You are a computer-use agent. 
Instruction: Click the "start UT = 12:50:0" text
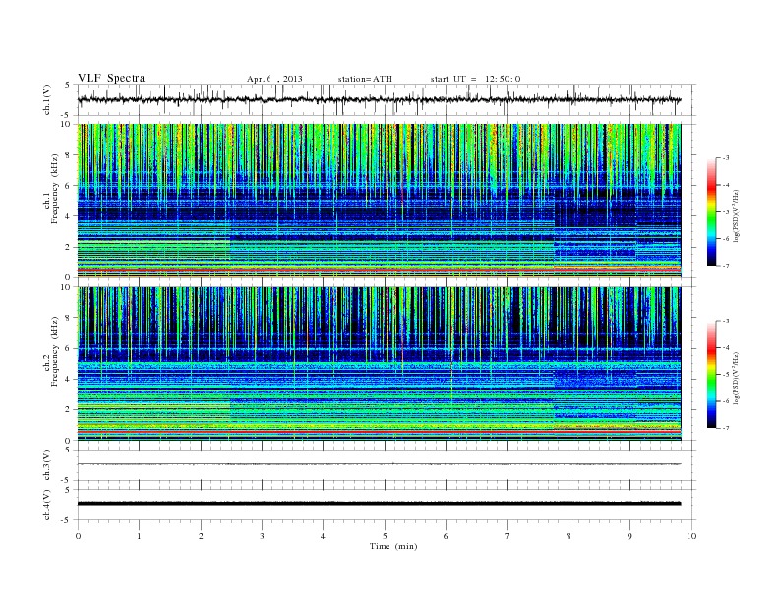coord(475,79)
